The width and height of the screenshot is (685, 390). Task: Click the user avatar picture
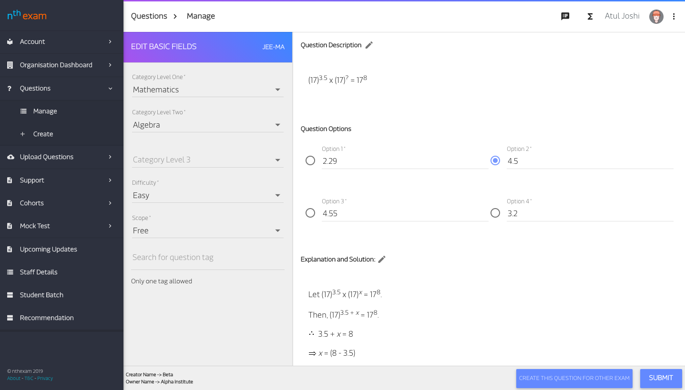pyautogui.click(x=656, y=17)
